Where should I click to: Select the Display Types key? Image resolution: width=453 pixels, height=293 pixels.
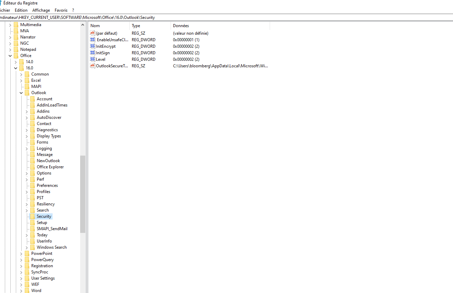(49, 136)
